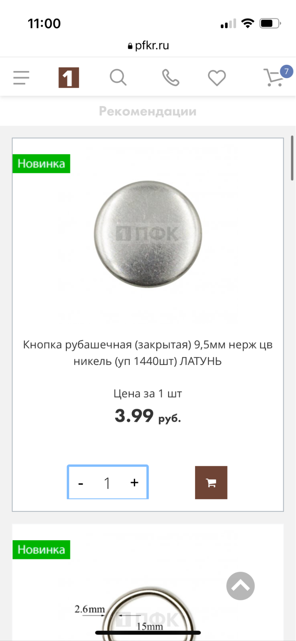Open the Кнопка рубашечная product title link
Image resolution: width=296 pixels, height=641 pixels.
(148, 353)
